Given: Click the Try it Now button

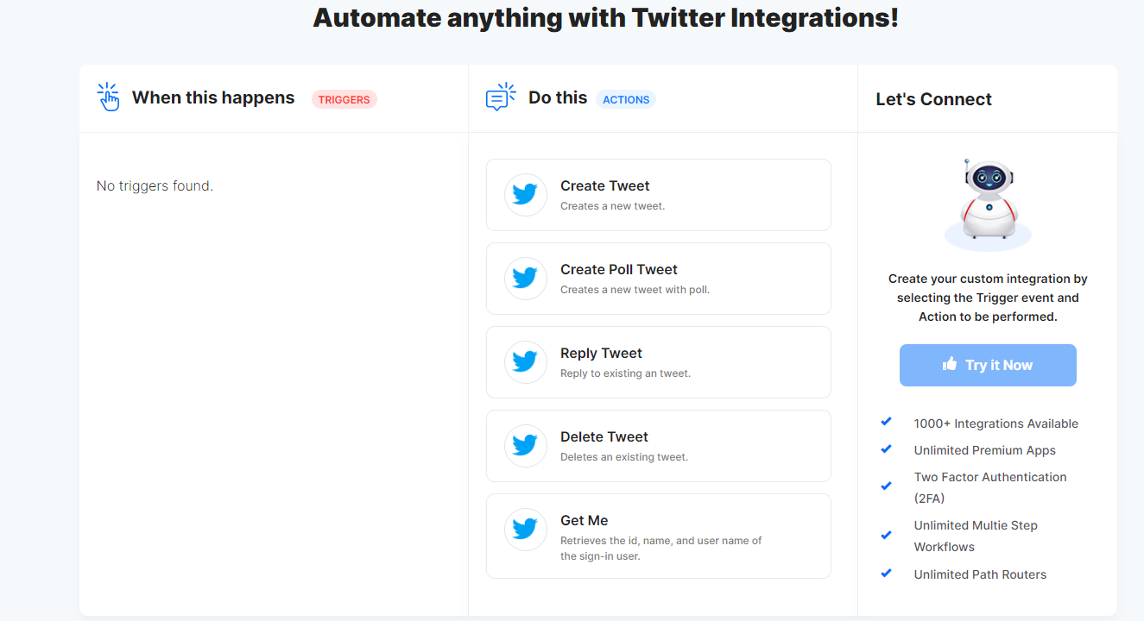Looking at the screenshot, I should pyautogui.click(x=988, y=366).
